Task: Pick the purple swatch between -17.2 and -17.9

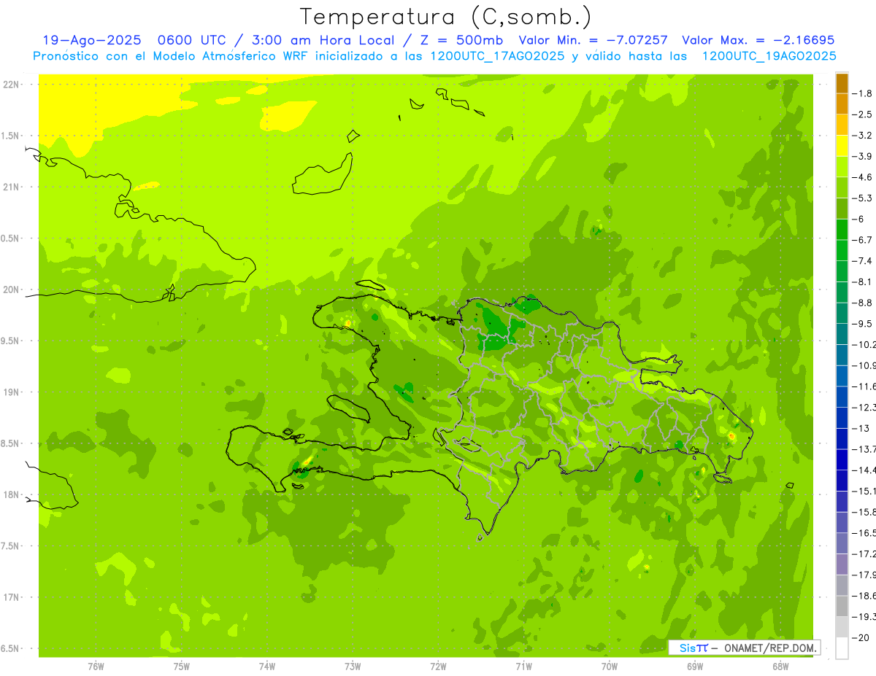Action: [x=842, y=564]
